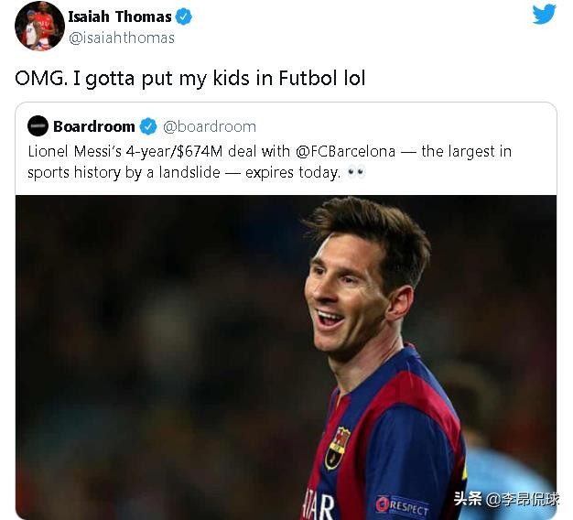Visit the @isaiahthomas handle
The image size is (573, 520).
coord(122,38)
